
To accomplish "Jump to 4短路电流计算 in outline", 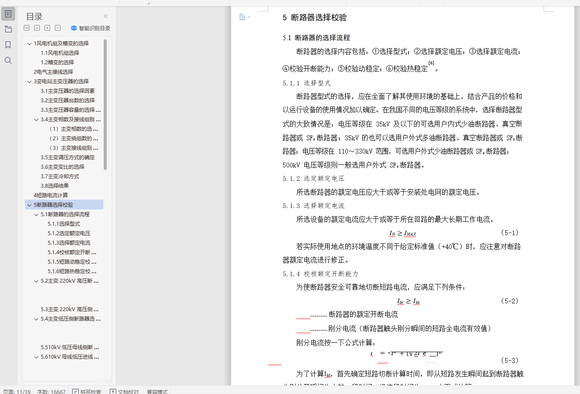I will tap(51, 195).
